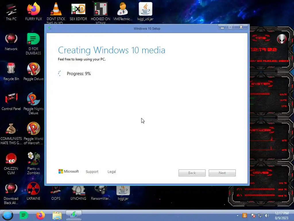
Task: Click the DRIVES gadget panel header
Action: tap(261, 173)
